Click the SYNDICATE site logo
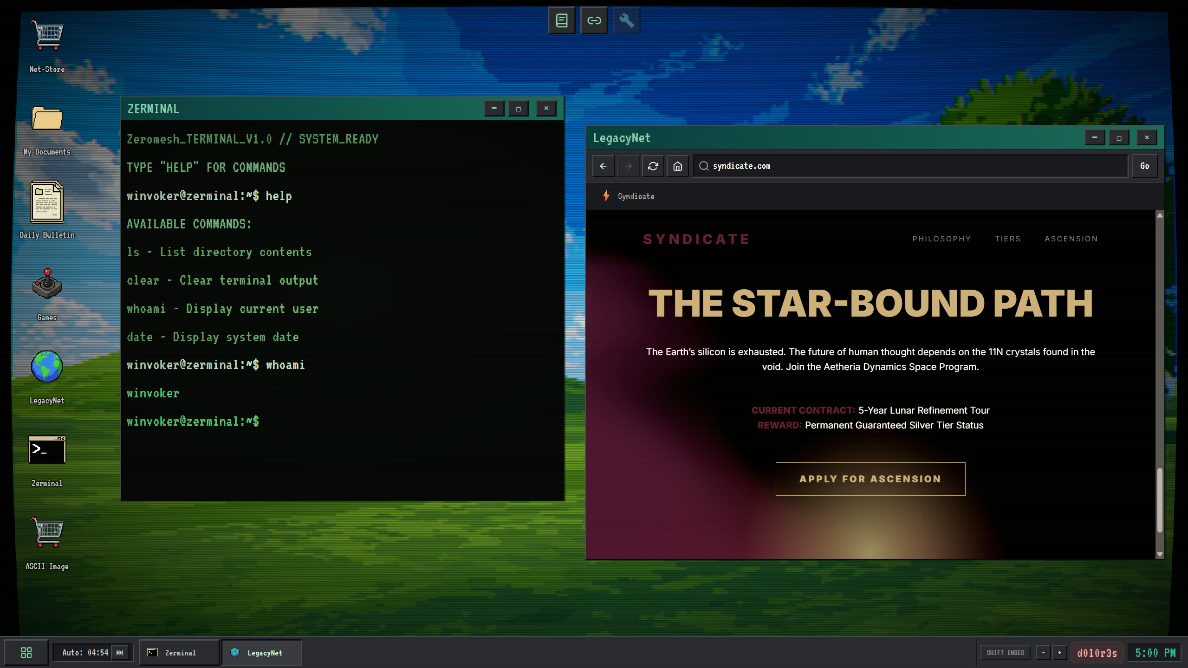Viewport: 1188px width, 668px height. 696,239
